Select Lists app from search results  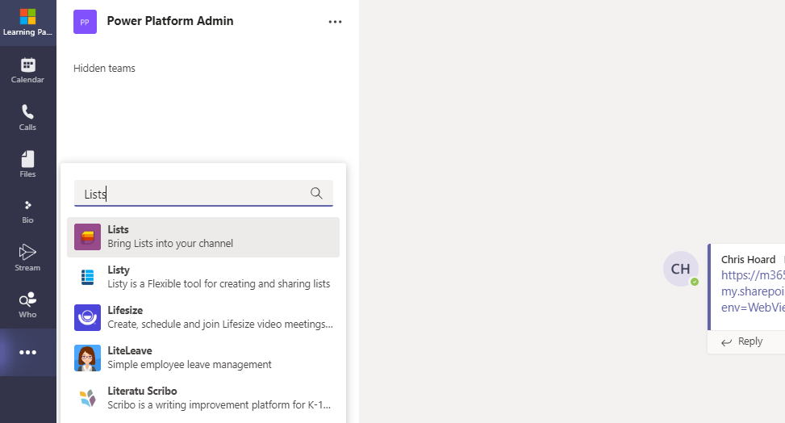click(x=203, y=237)
